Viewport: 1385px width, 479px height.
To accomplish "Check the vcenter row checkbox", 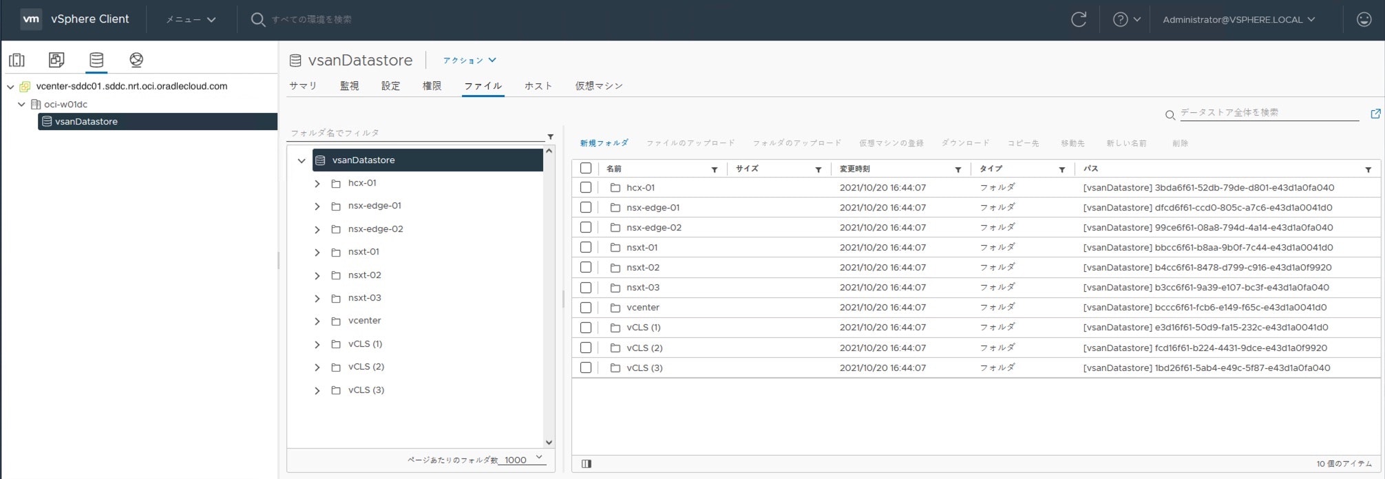I will click(x=586, y=307).
